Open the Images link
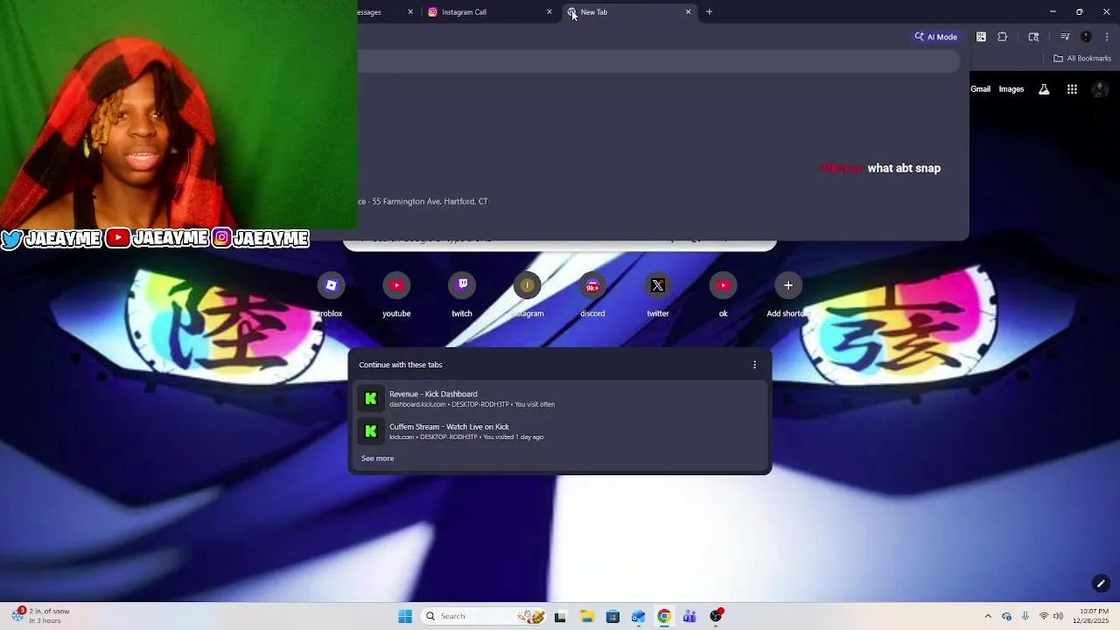The width and height of the screenshot is (1120, 630). click(1011, 89)
